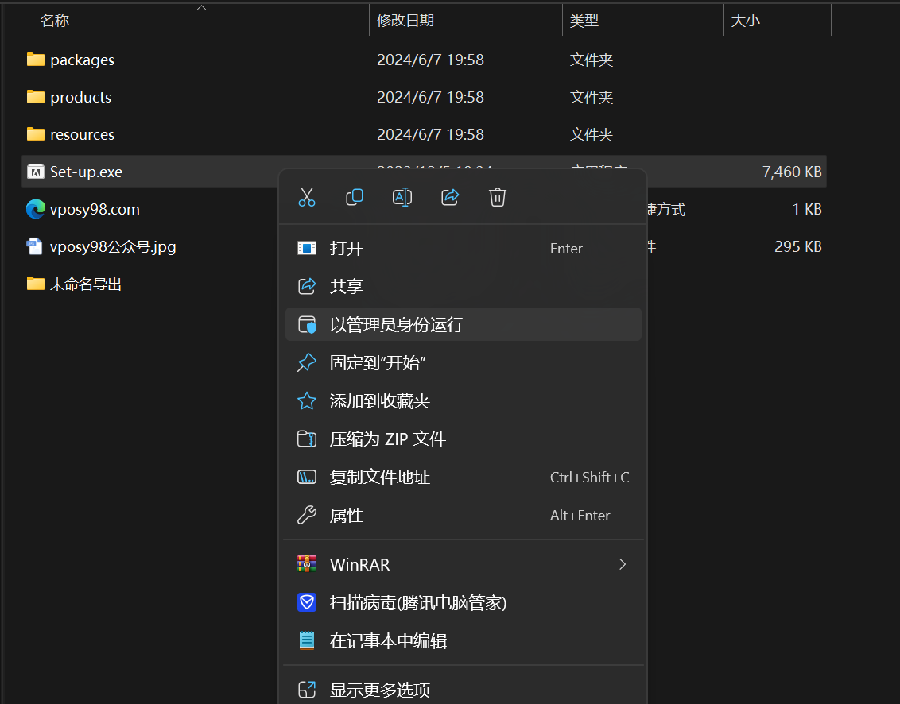The width and height of the screenshot is (900, 704).
Task: Click 固定到"开始" menu entry
Action: click(378, 363)
